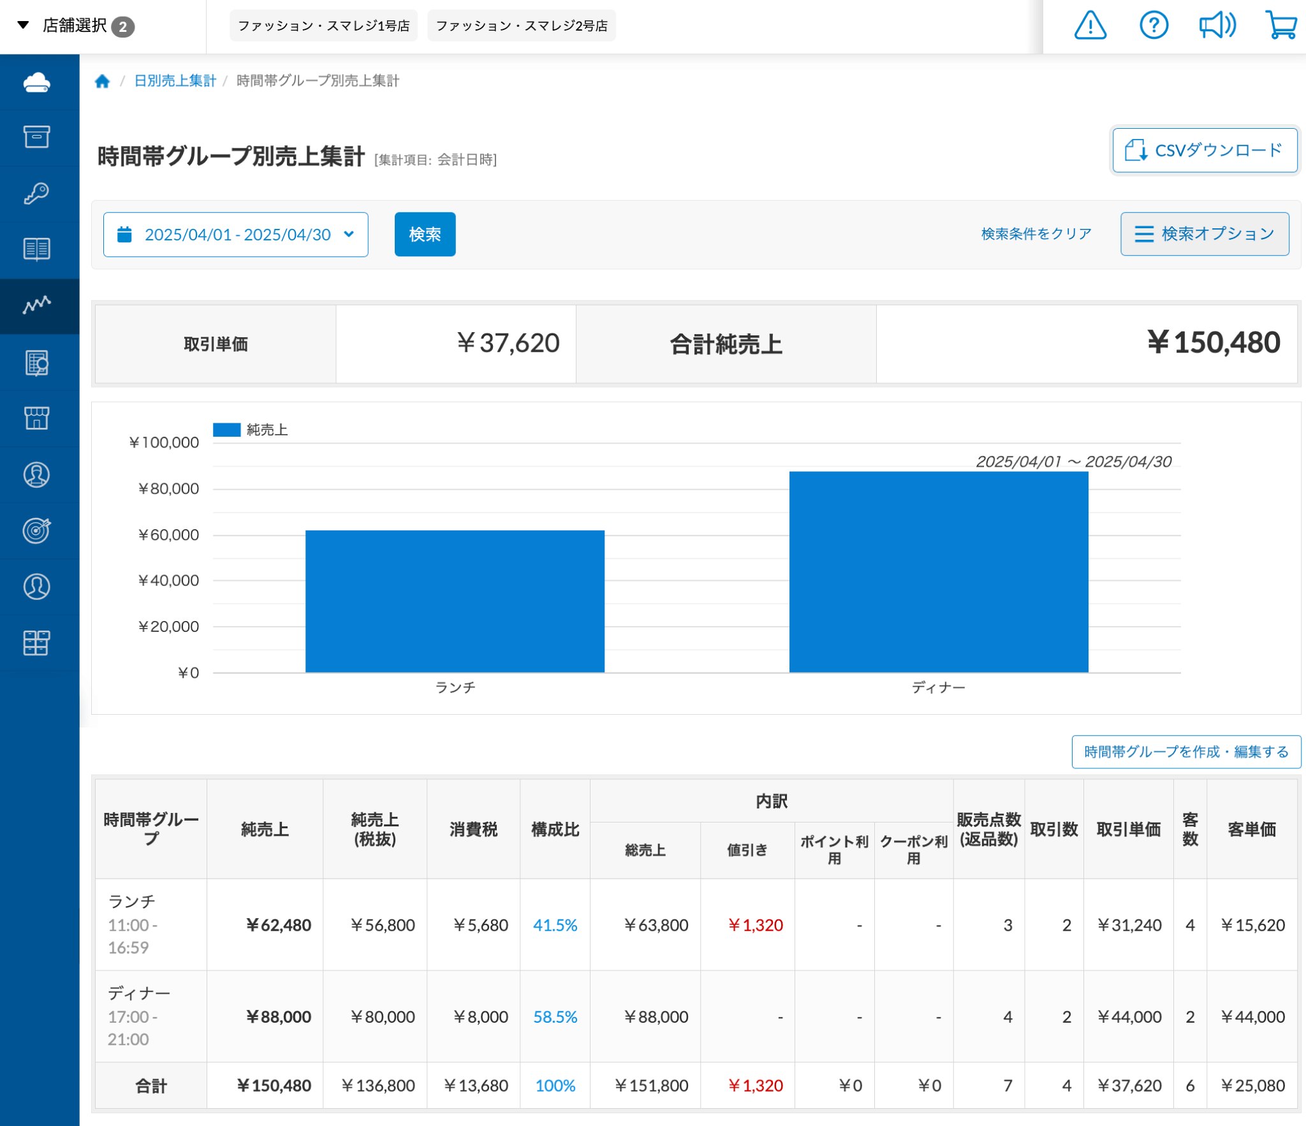1306x1126 pixels.
Task: Click the ディナー bar in chart
Action: pos(939,572)
